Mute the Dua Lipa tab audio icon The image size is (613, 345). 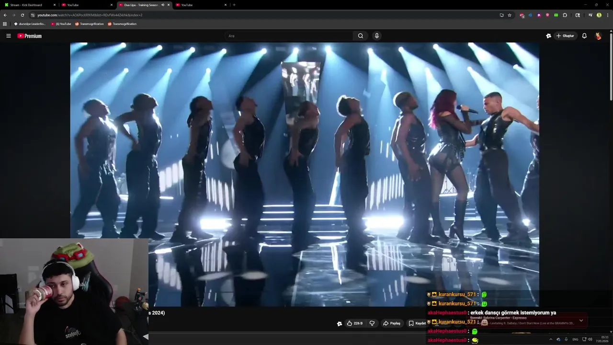163,5
